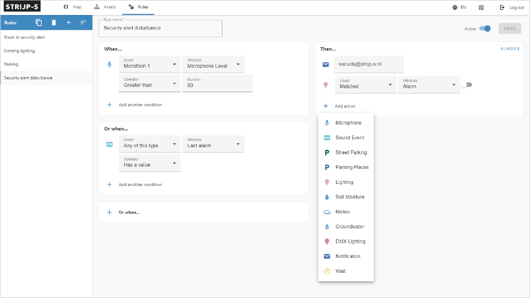The width and height of the screenshot is (530, 298).
Task: Click sound event icon in Or when condition
Action: click(x=110, y=144)
